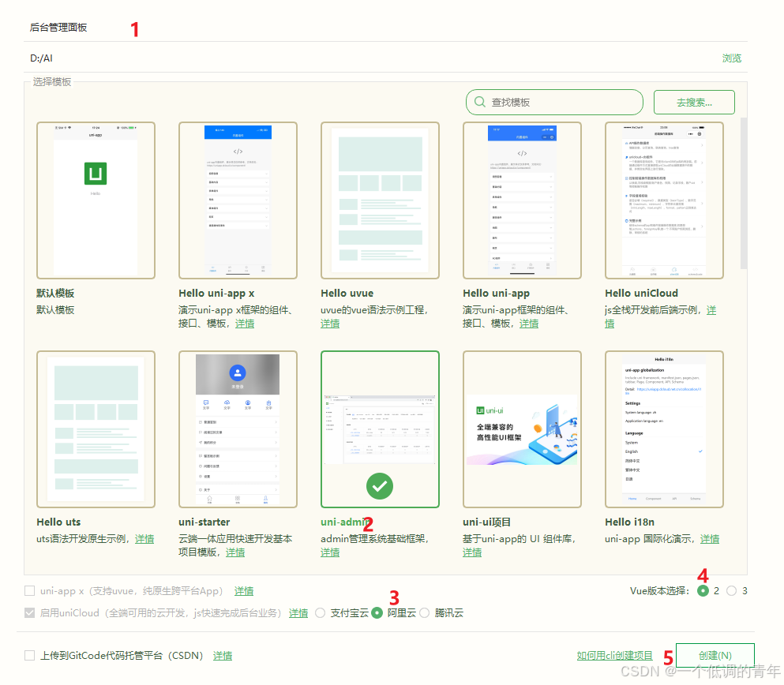Select Vue version 2 radio button

(703, 590)
